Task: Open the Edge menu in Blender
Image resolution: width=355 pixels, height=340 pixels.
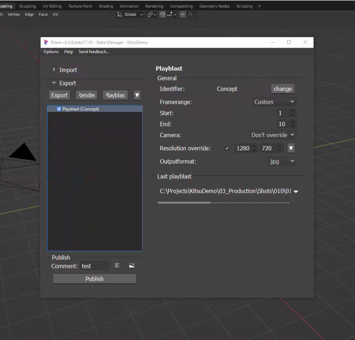Action: click(x=29, y=15)
